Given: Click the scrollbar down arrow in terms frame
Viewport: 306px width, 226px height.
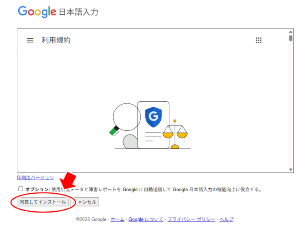Looking at the screenshot, I should tap(291, 170).
